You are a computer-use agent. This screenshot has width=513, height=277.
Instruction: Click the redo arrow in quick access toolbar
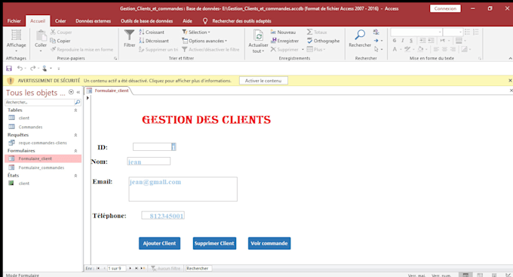[32, 68]
